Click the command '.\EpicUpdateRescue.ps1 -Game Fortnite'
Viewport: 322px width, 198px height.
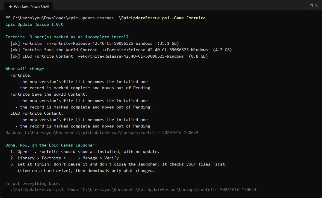[161, 18]
